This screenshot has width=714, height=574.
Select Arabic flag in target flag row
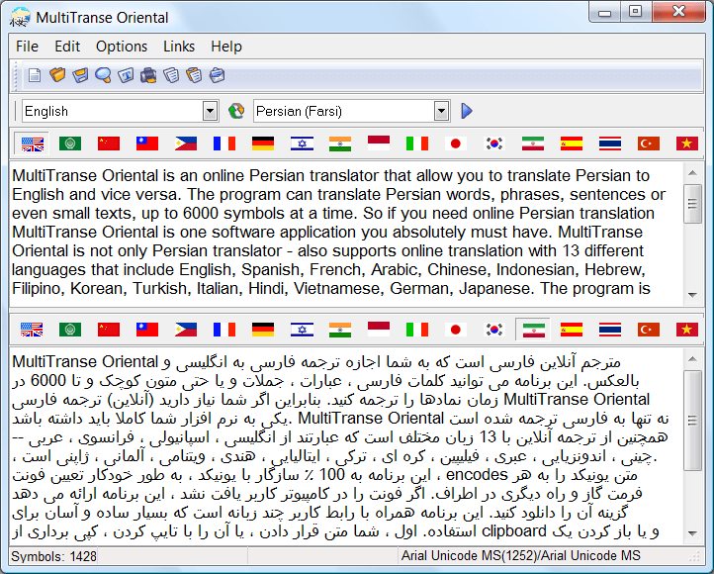pos(70,330)
